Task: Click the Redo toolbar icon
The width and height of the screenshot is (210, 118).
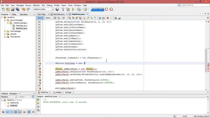Action: tap(28, 10)
